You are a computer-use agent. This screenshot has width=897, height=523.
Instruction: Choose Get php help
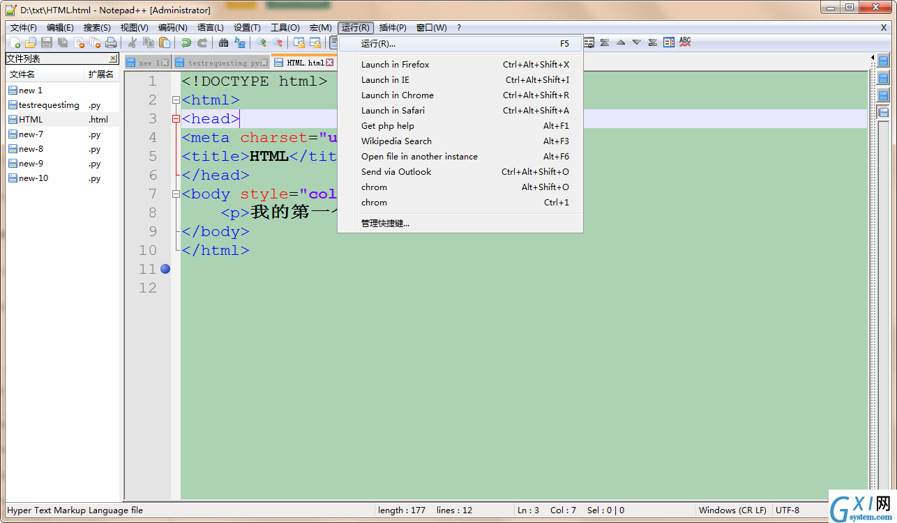click(460, 126)
